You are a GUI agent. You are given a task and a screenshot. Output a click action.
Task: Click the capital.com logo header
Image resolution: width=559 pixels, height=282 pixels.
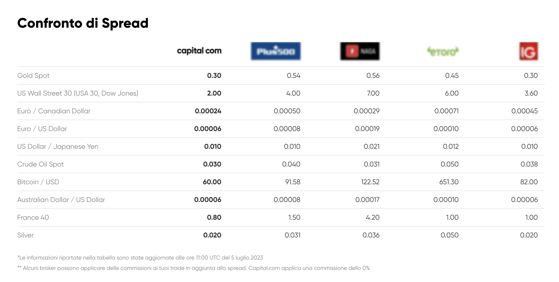[199, 51]
